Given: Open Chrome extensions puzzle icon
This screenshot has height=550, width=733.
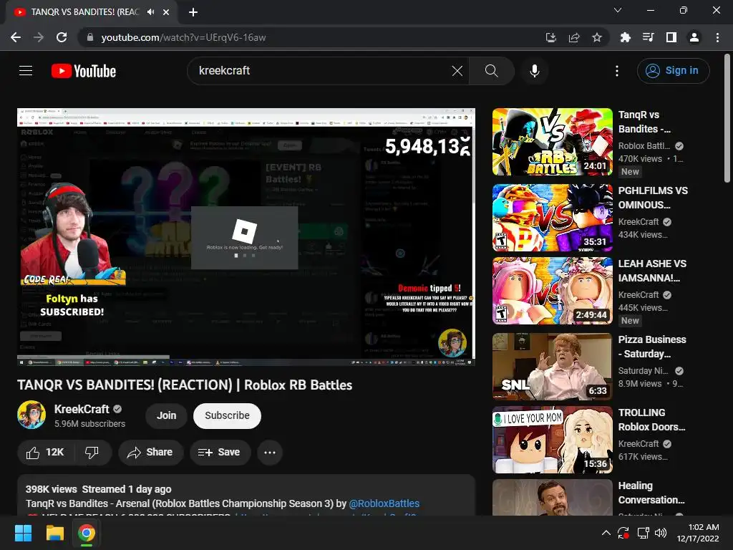Looking at the screenshot, I should pyautogui.click(x=625, y=37).
